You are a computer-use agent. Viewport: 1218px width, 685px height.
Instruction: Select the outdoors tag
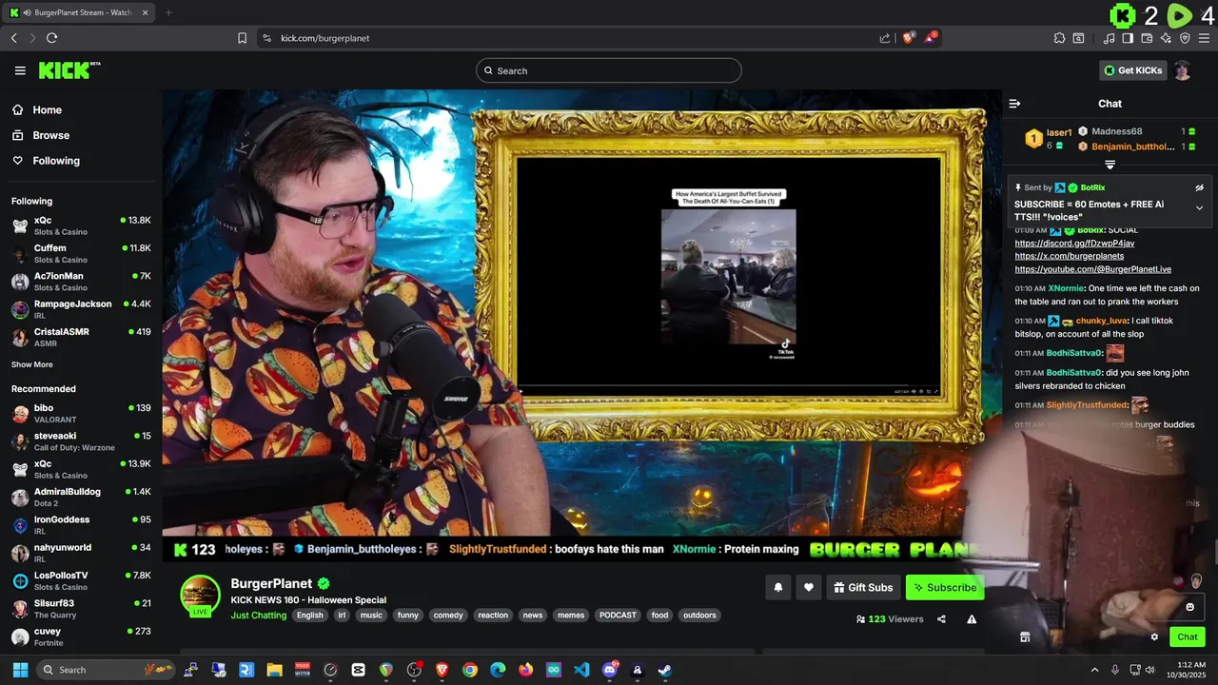point(699,616)
